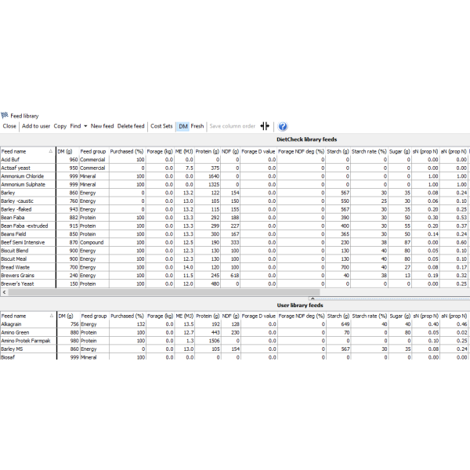Sort DietCheck library by Feed name header
Screen dimensions: 470x470
(x=27, y=151)
